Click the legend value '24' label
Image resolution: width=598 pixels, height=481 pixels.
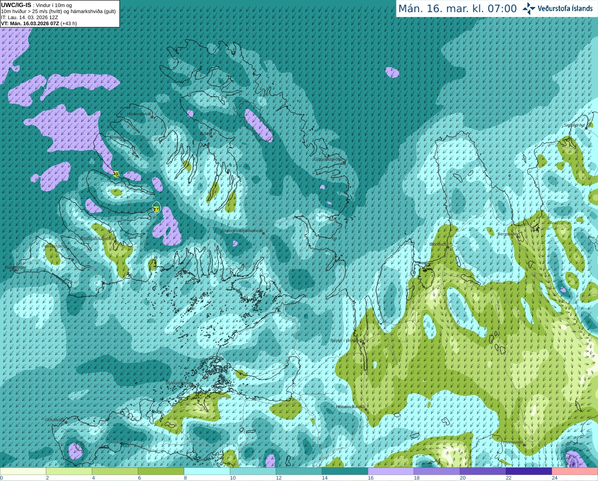555,478
